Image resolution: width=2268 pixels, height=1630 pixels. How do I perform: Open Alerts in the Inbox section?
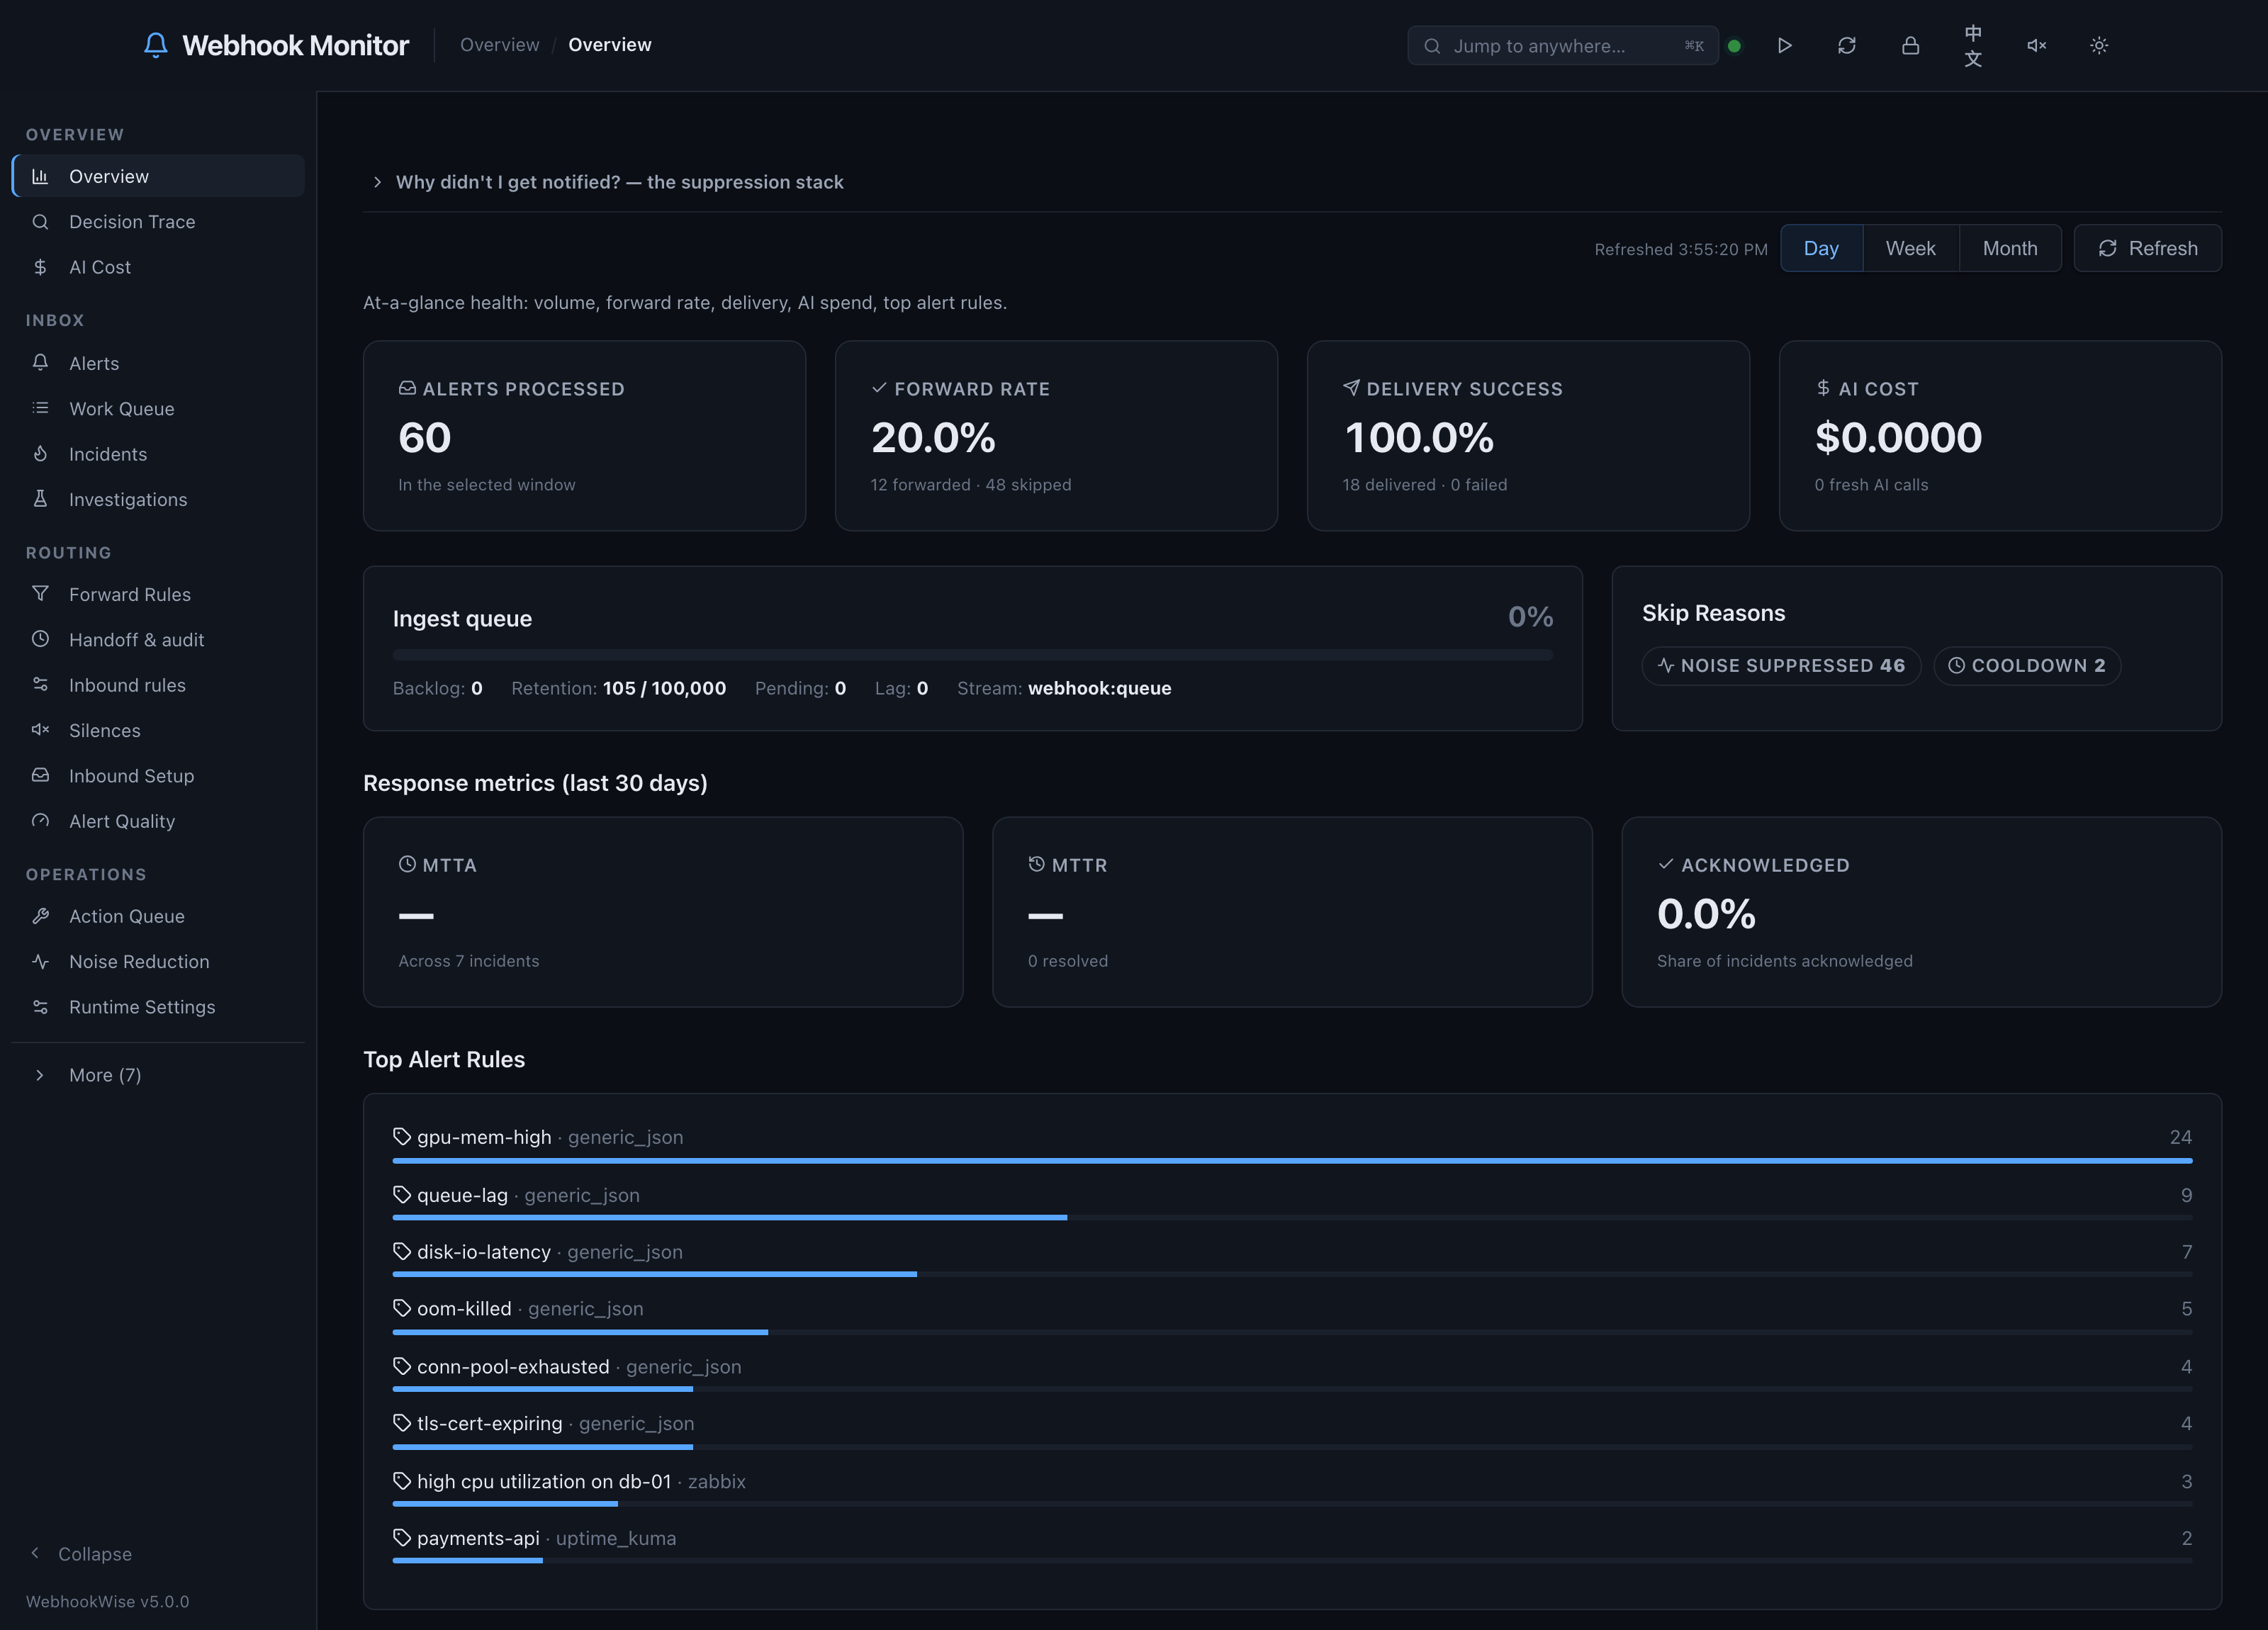(x=159, y=363)
